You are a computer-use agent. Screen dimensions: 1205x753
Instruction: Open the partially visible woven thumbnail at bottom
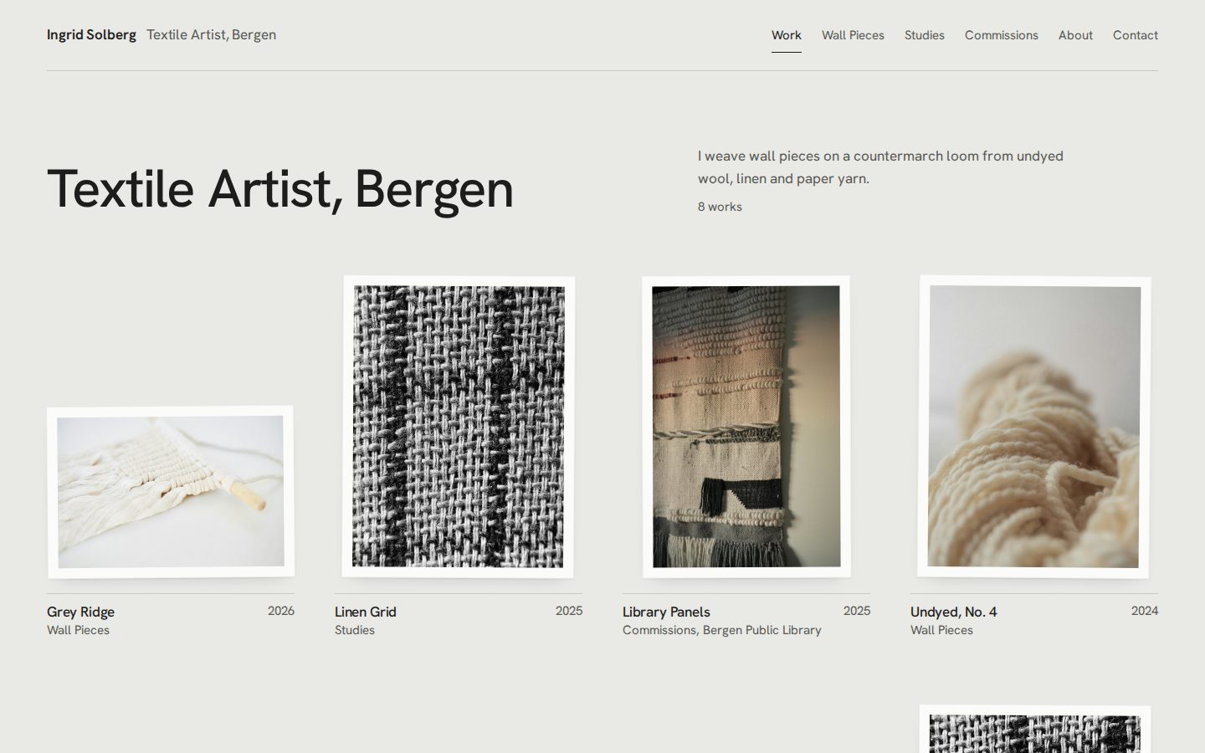pos(1034,729)
